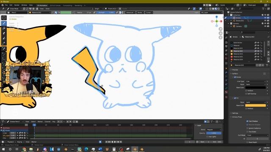271x152 pixels.
Task: Open the timeline Marker menu beside Select
Action: (40, 122)
